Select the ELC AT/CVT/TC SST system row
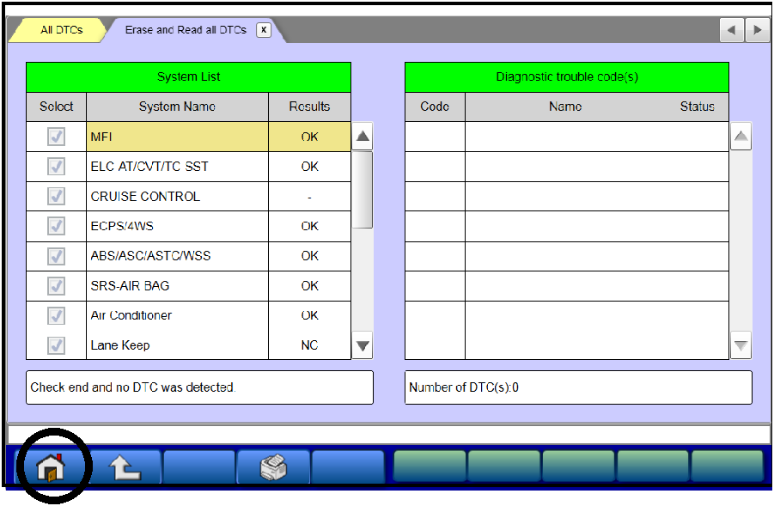 coord(177,167)
